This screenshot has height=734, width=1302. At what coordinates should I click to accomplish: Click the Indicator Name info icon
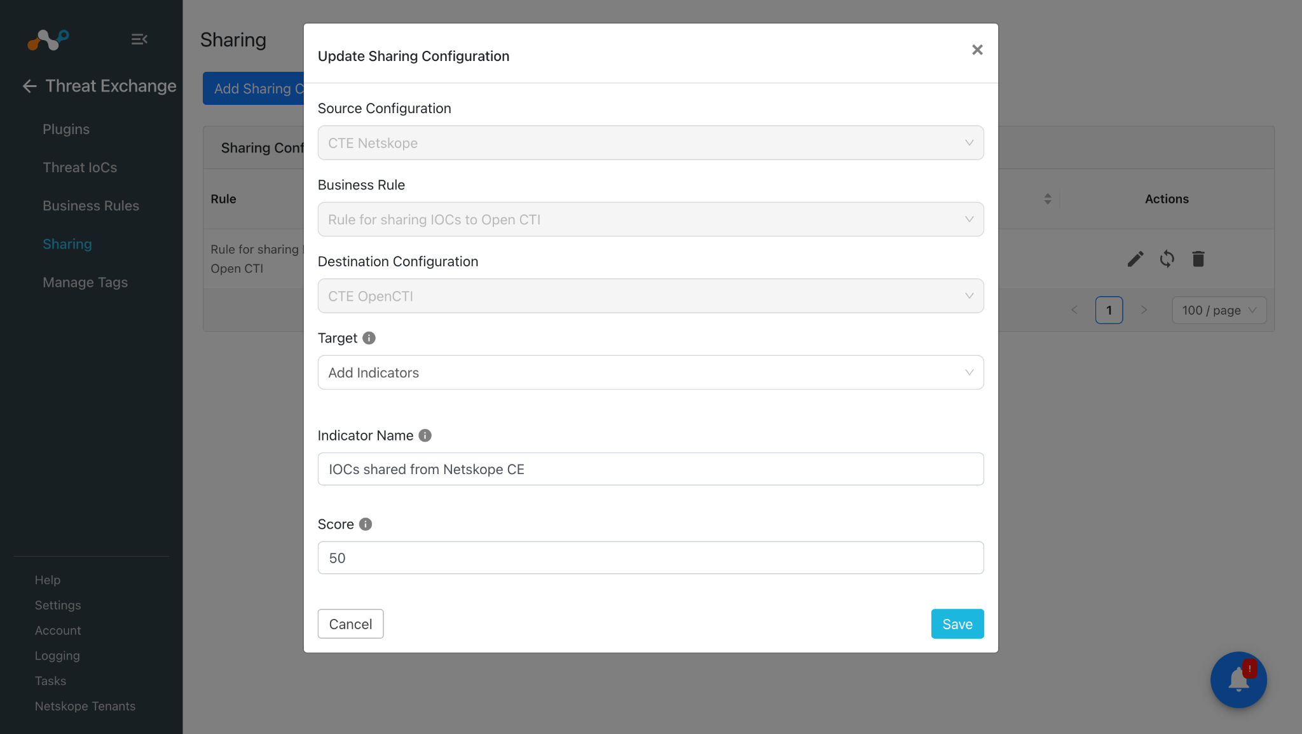pos(425,435)
